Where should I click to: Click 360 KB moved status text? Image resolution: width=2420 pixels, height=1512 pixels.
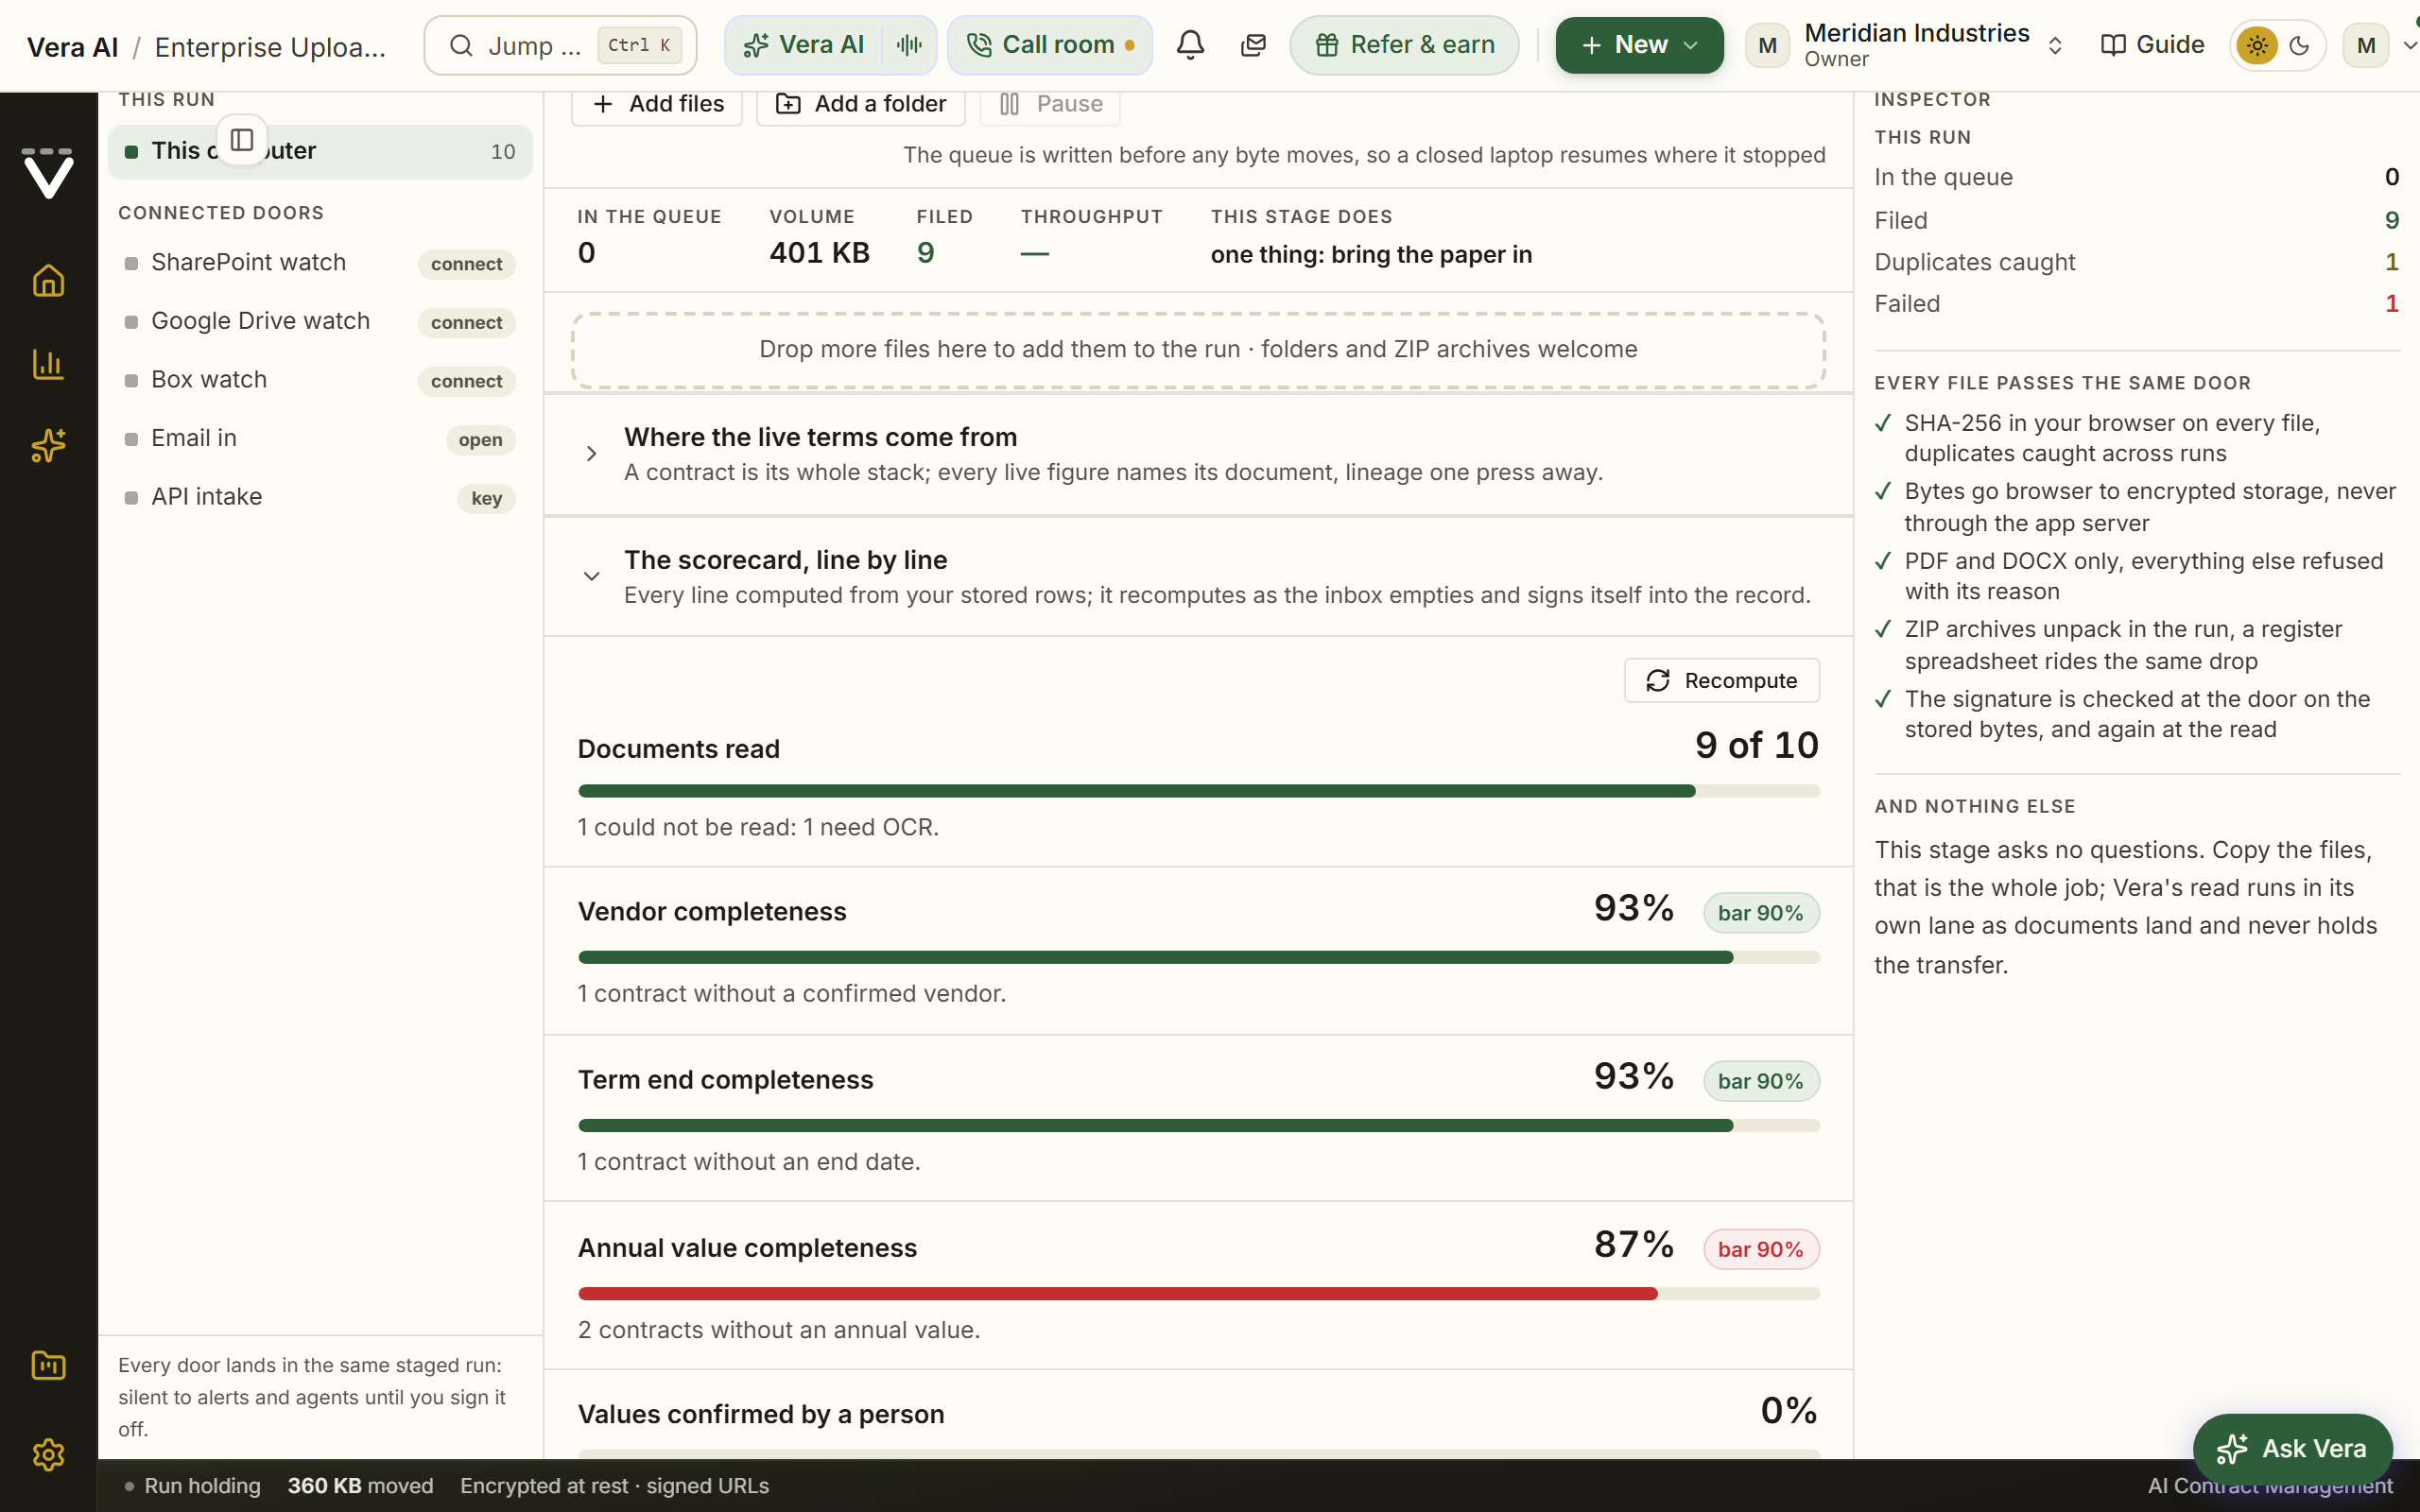click(360, 1486)
